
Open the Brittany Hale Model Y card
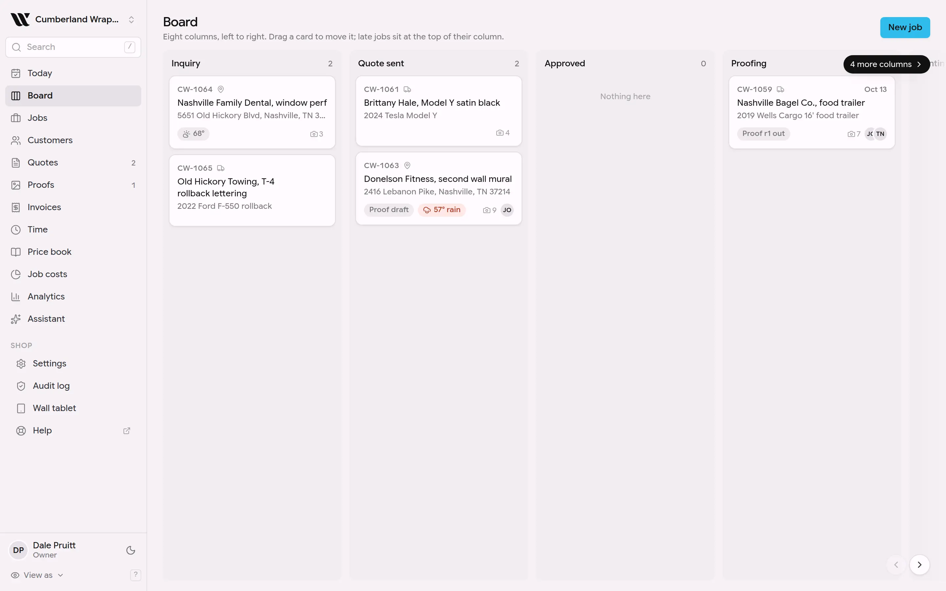coord(439,111)
